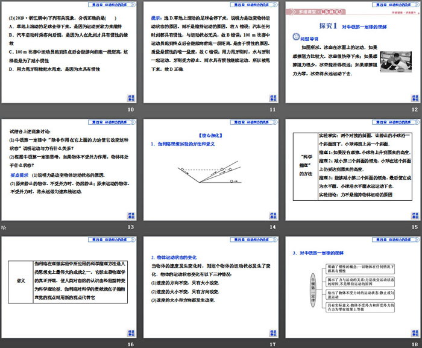Click heading 2. 物体运动状态的变化

174,258
